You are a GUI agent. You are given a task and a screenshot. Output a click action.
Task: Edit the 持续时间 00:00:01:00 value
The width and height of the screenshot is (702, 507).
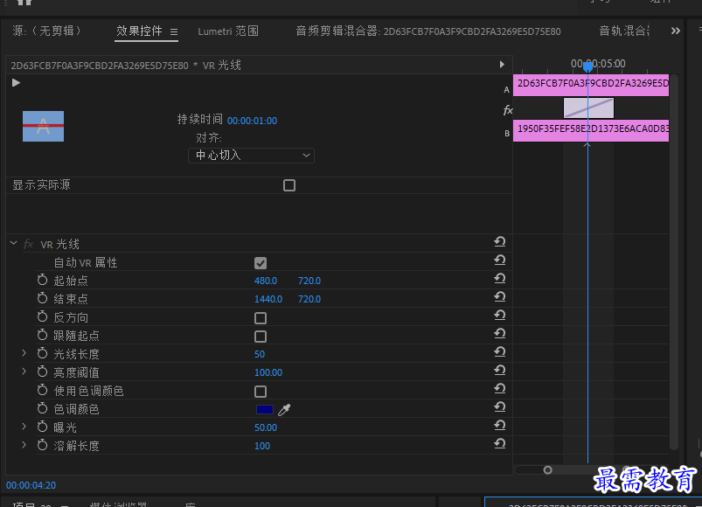[x=252, y=121]
